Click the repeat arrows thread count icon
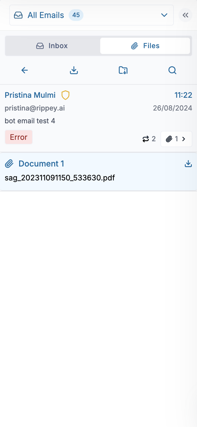The width and height of the screenshot is (197, 427). tap(145, 139)
